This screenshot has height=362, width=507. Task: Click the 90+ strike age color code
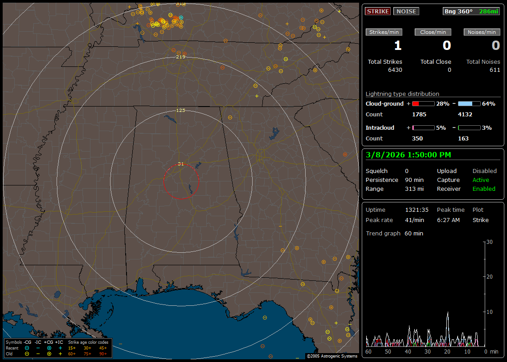coord(103,354)
